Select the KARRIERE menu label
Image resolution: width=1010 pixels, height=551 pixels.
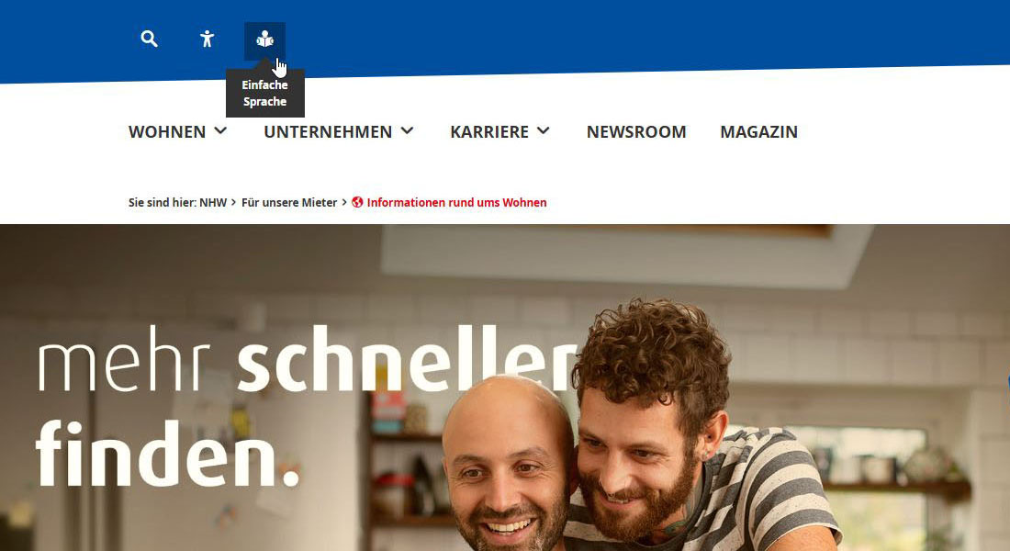(489, 131)
